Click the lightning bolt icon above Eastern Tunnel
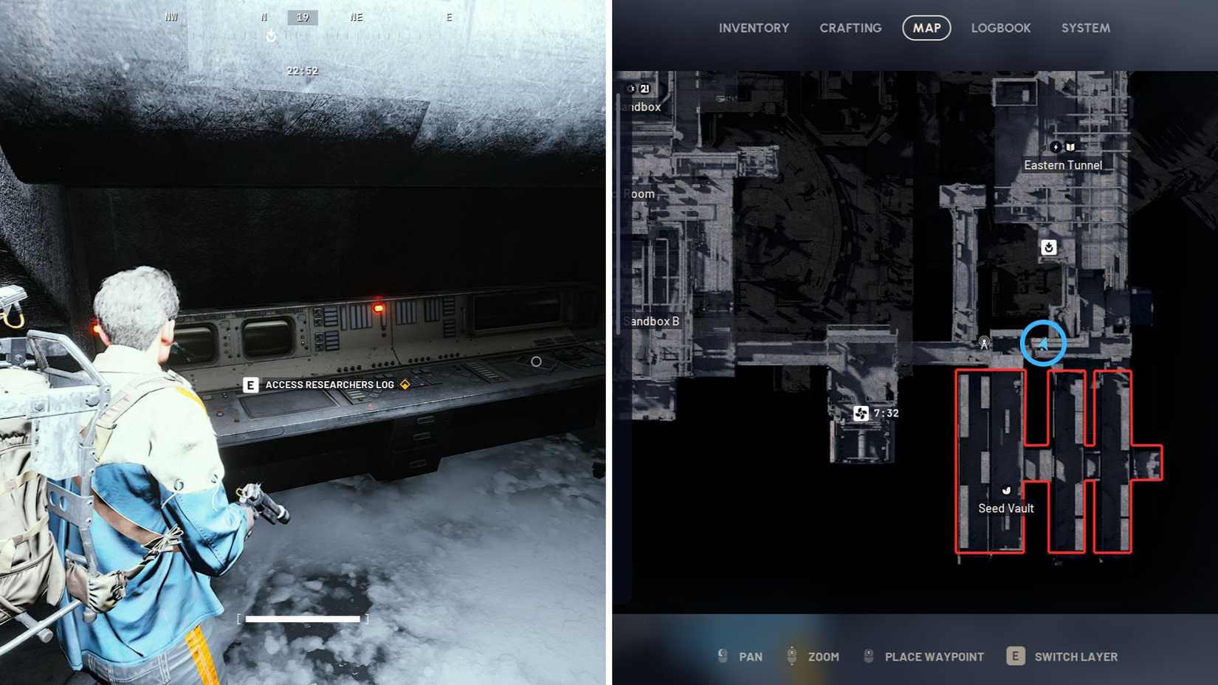The image size is (1218, 685). (1056, 147)
